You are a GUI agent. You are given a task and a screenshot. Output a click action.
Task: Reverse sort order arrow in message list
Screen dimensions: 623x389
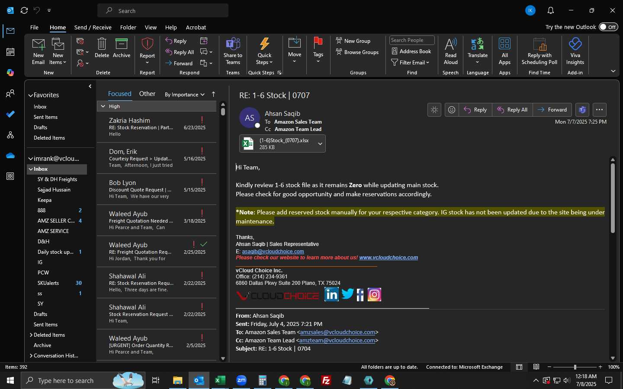point(213,94)
